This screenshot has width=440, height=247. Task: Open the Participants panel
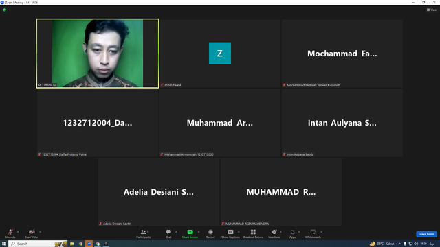click(x=144, y=233)
